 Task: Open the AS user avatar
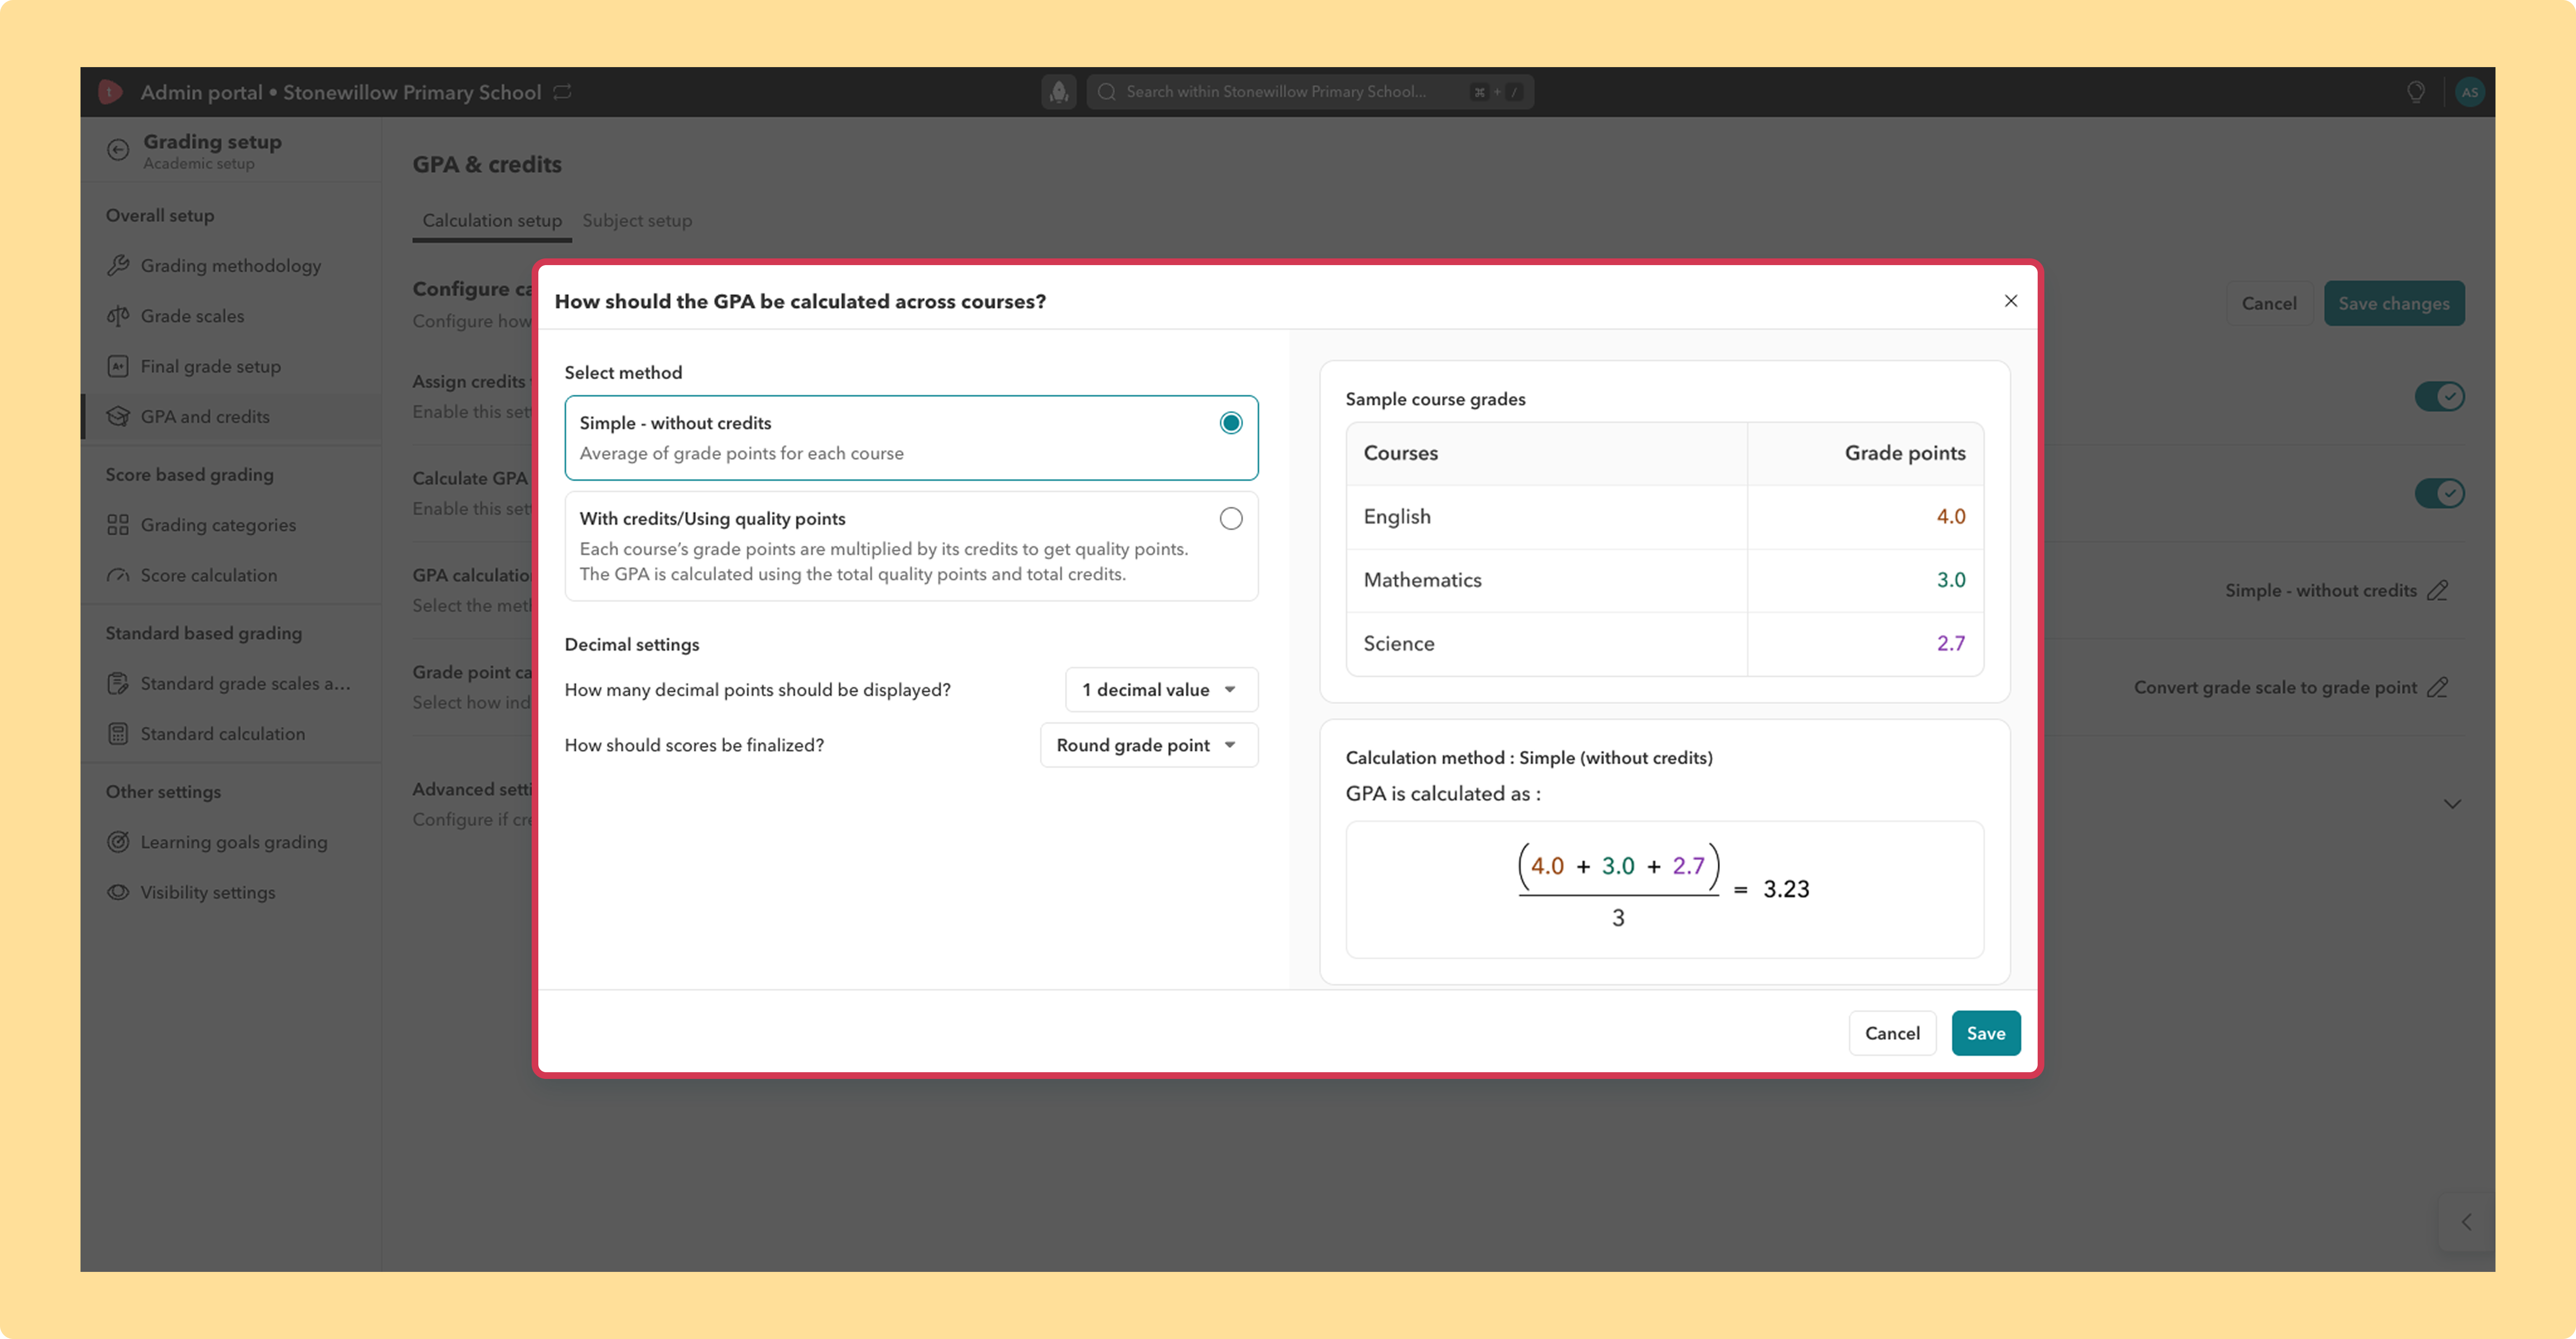[x=2470, y=92]
